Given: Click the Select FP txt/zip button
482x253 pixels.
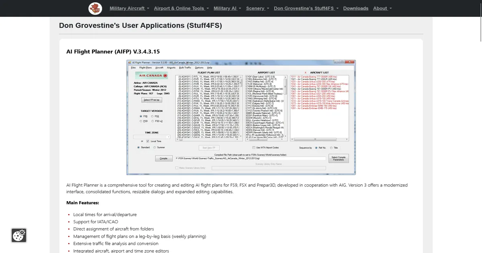Looking at the screenshot, I should (152, 100).
